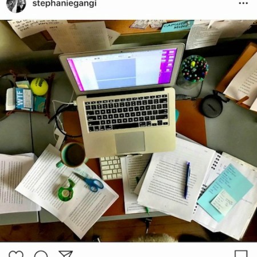Screen dimensions: 257x257
Task: Tap the green tape dispenser in the photo
Action: point(66,191)
